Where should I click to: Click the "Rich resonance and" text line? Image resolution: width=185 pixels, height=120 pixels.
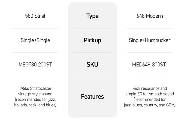click(x=150, y=88)
